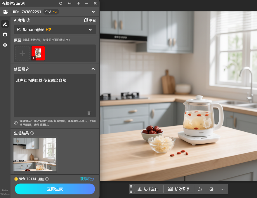Open settings via the gear icon
The width and height of the screenshot is (257, 198).
[x=5, y=45]
